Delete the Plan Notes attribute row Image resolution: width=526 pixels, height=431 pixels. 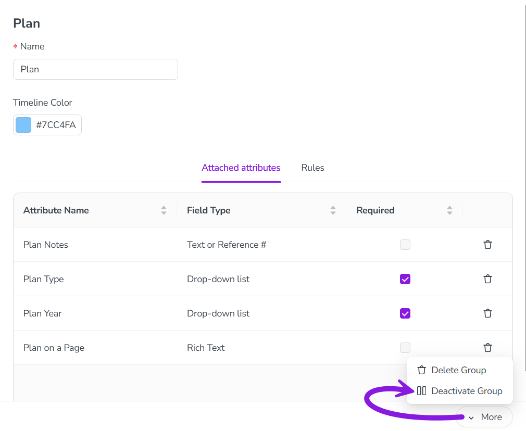click(x=488, y=245)
